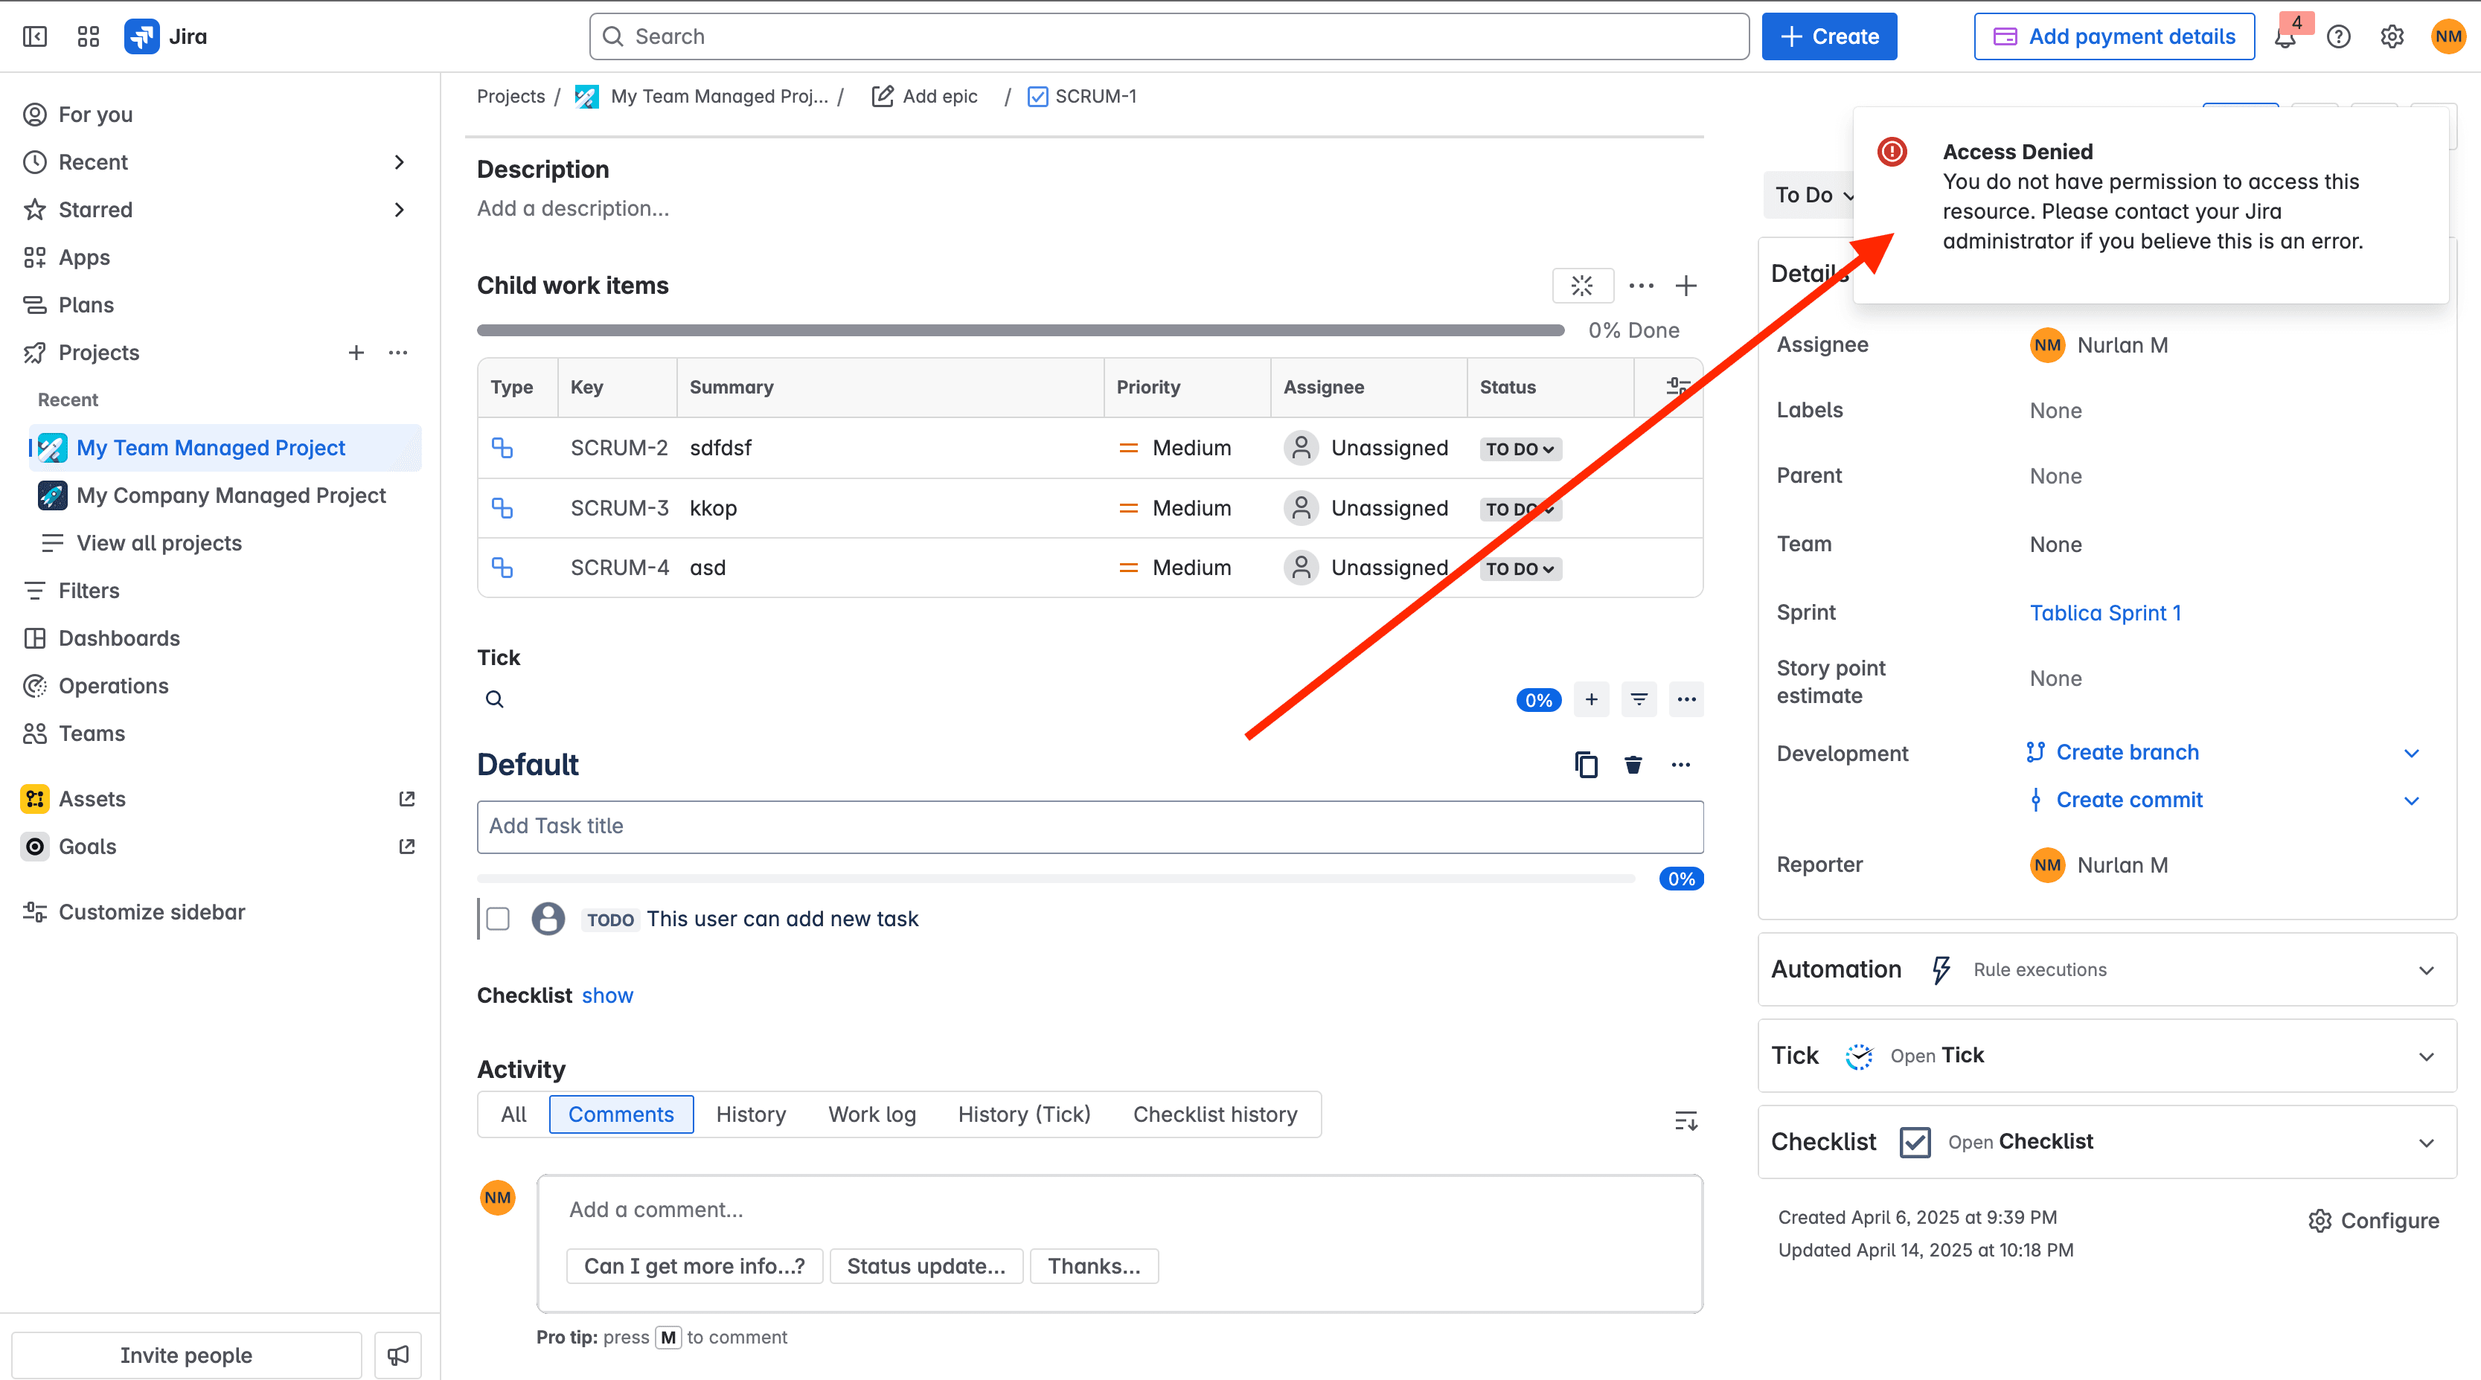Expand the Checklist panel chevron
This screenshot has width=2481, height=1380.
tap(2426, 1142)
